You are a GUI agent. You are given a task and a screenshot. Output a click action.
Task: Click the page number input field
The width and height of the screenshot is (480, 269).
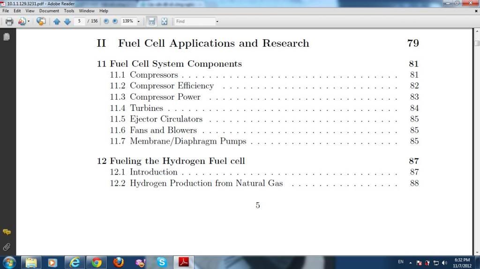pos(79,22)
